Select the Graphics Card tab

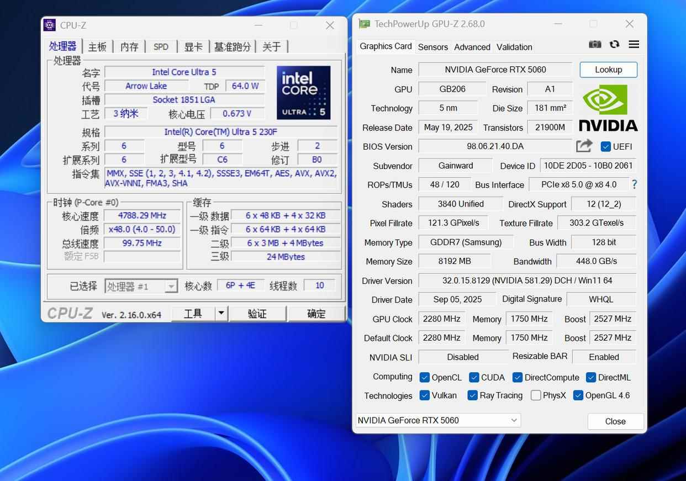point(386,46)
